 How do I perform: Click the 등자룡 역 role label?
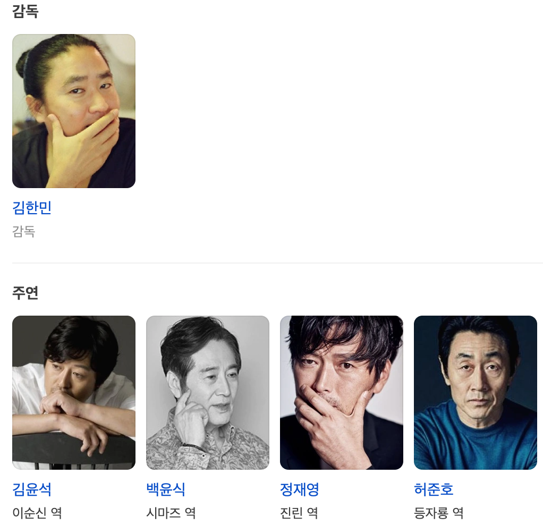coord(439,513)
